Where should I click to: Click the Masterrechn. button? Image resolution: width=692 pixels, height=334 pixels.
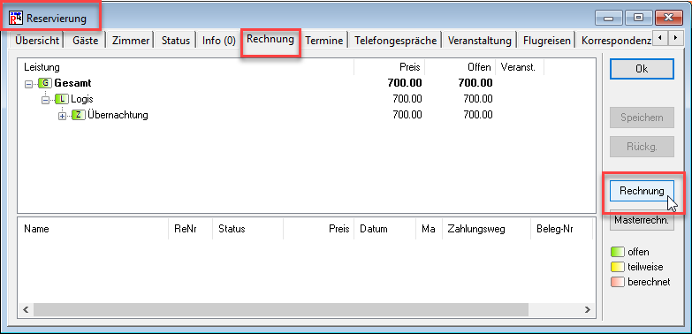[642, 220]
